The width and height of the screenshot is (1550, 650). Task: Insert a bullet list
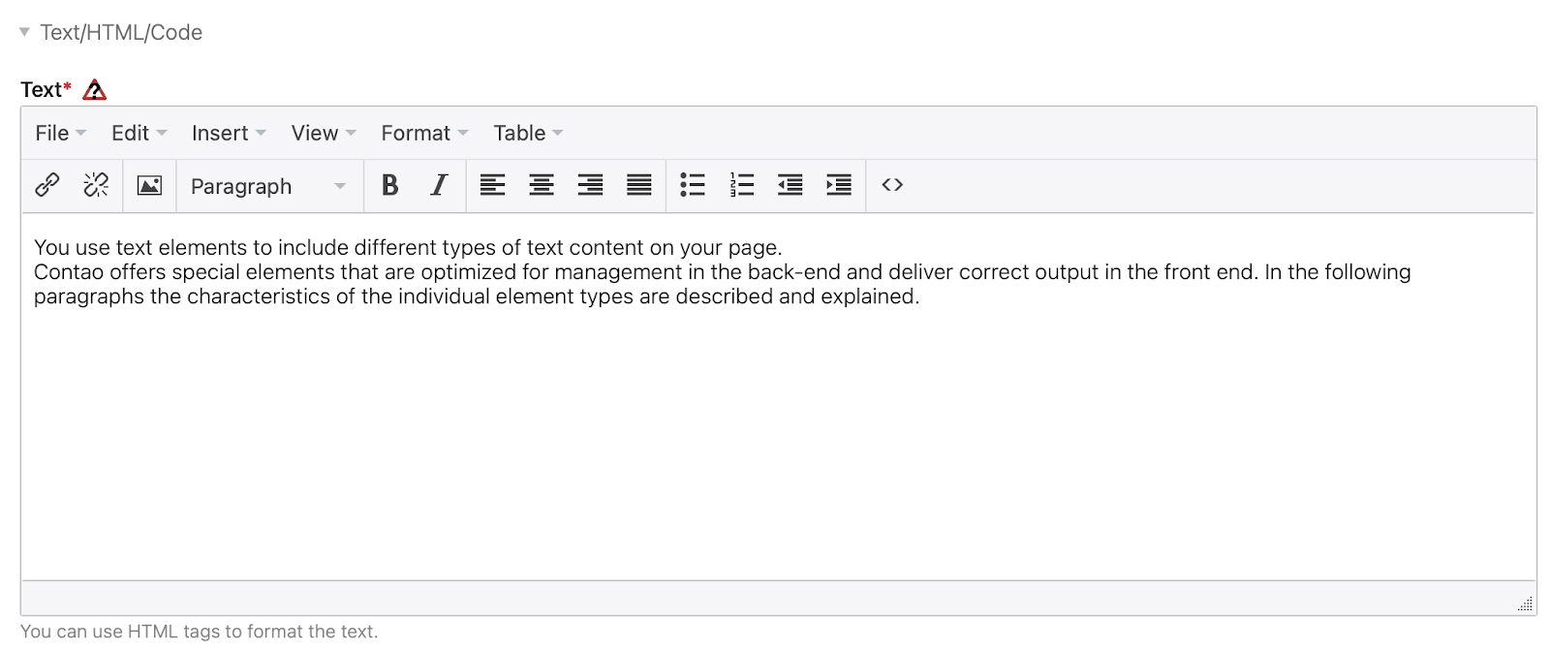point(693,185)
